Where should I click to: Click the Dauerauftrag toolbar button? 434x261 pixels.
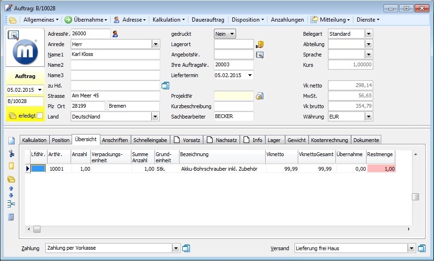coord(208,20)
